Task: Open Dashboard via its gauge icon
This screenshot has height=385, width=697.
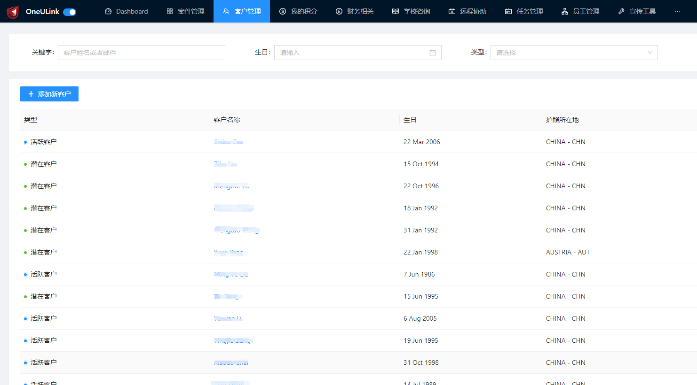Action: tap(108, 11)
